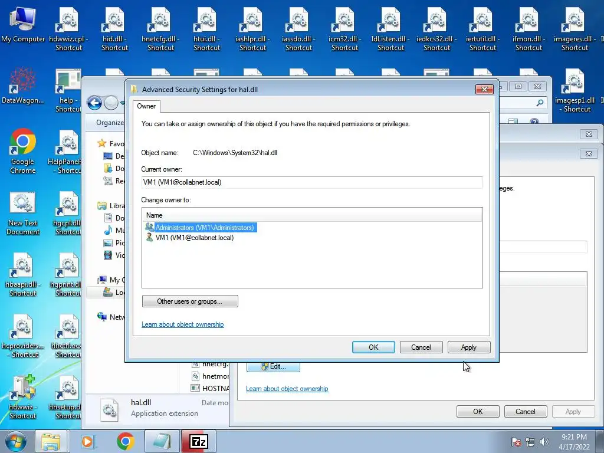604x453 pixels.
Task: Open hid.dll shortcut icon
Action: [114, 29]
